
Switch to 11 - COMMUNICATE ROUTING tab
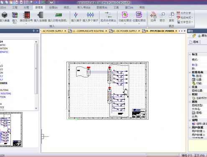(88, 31)
